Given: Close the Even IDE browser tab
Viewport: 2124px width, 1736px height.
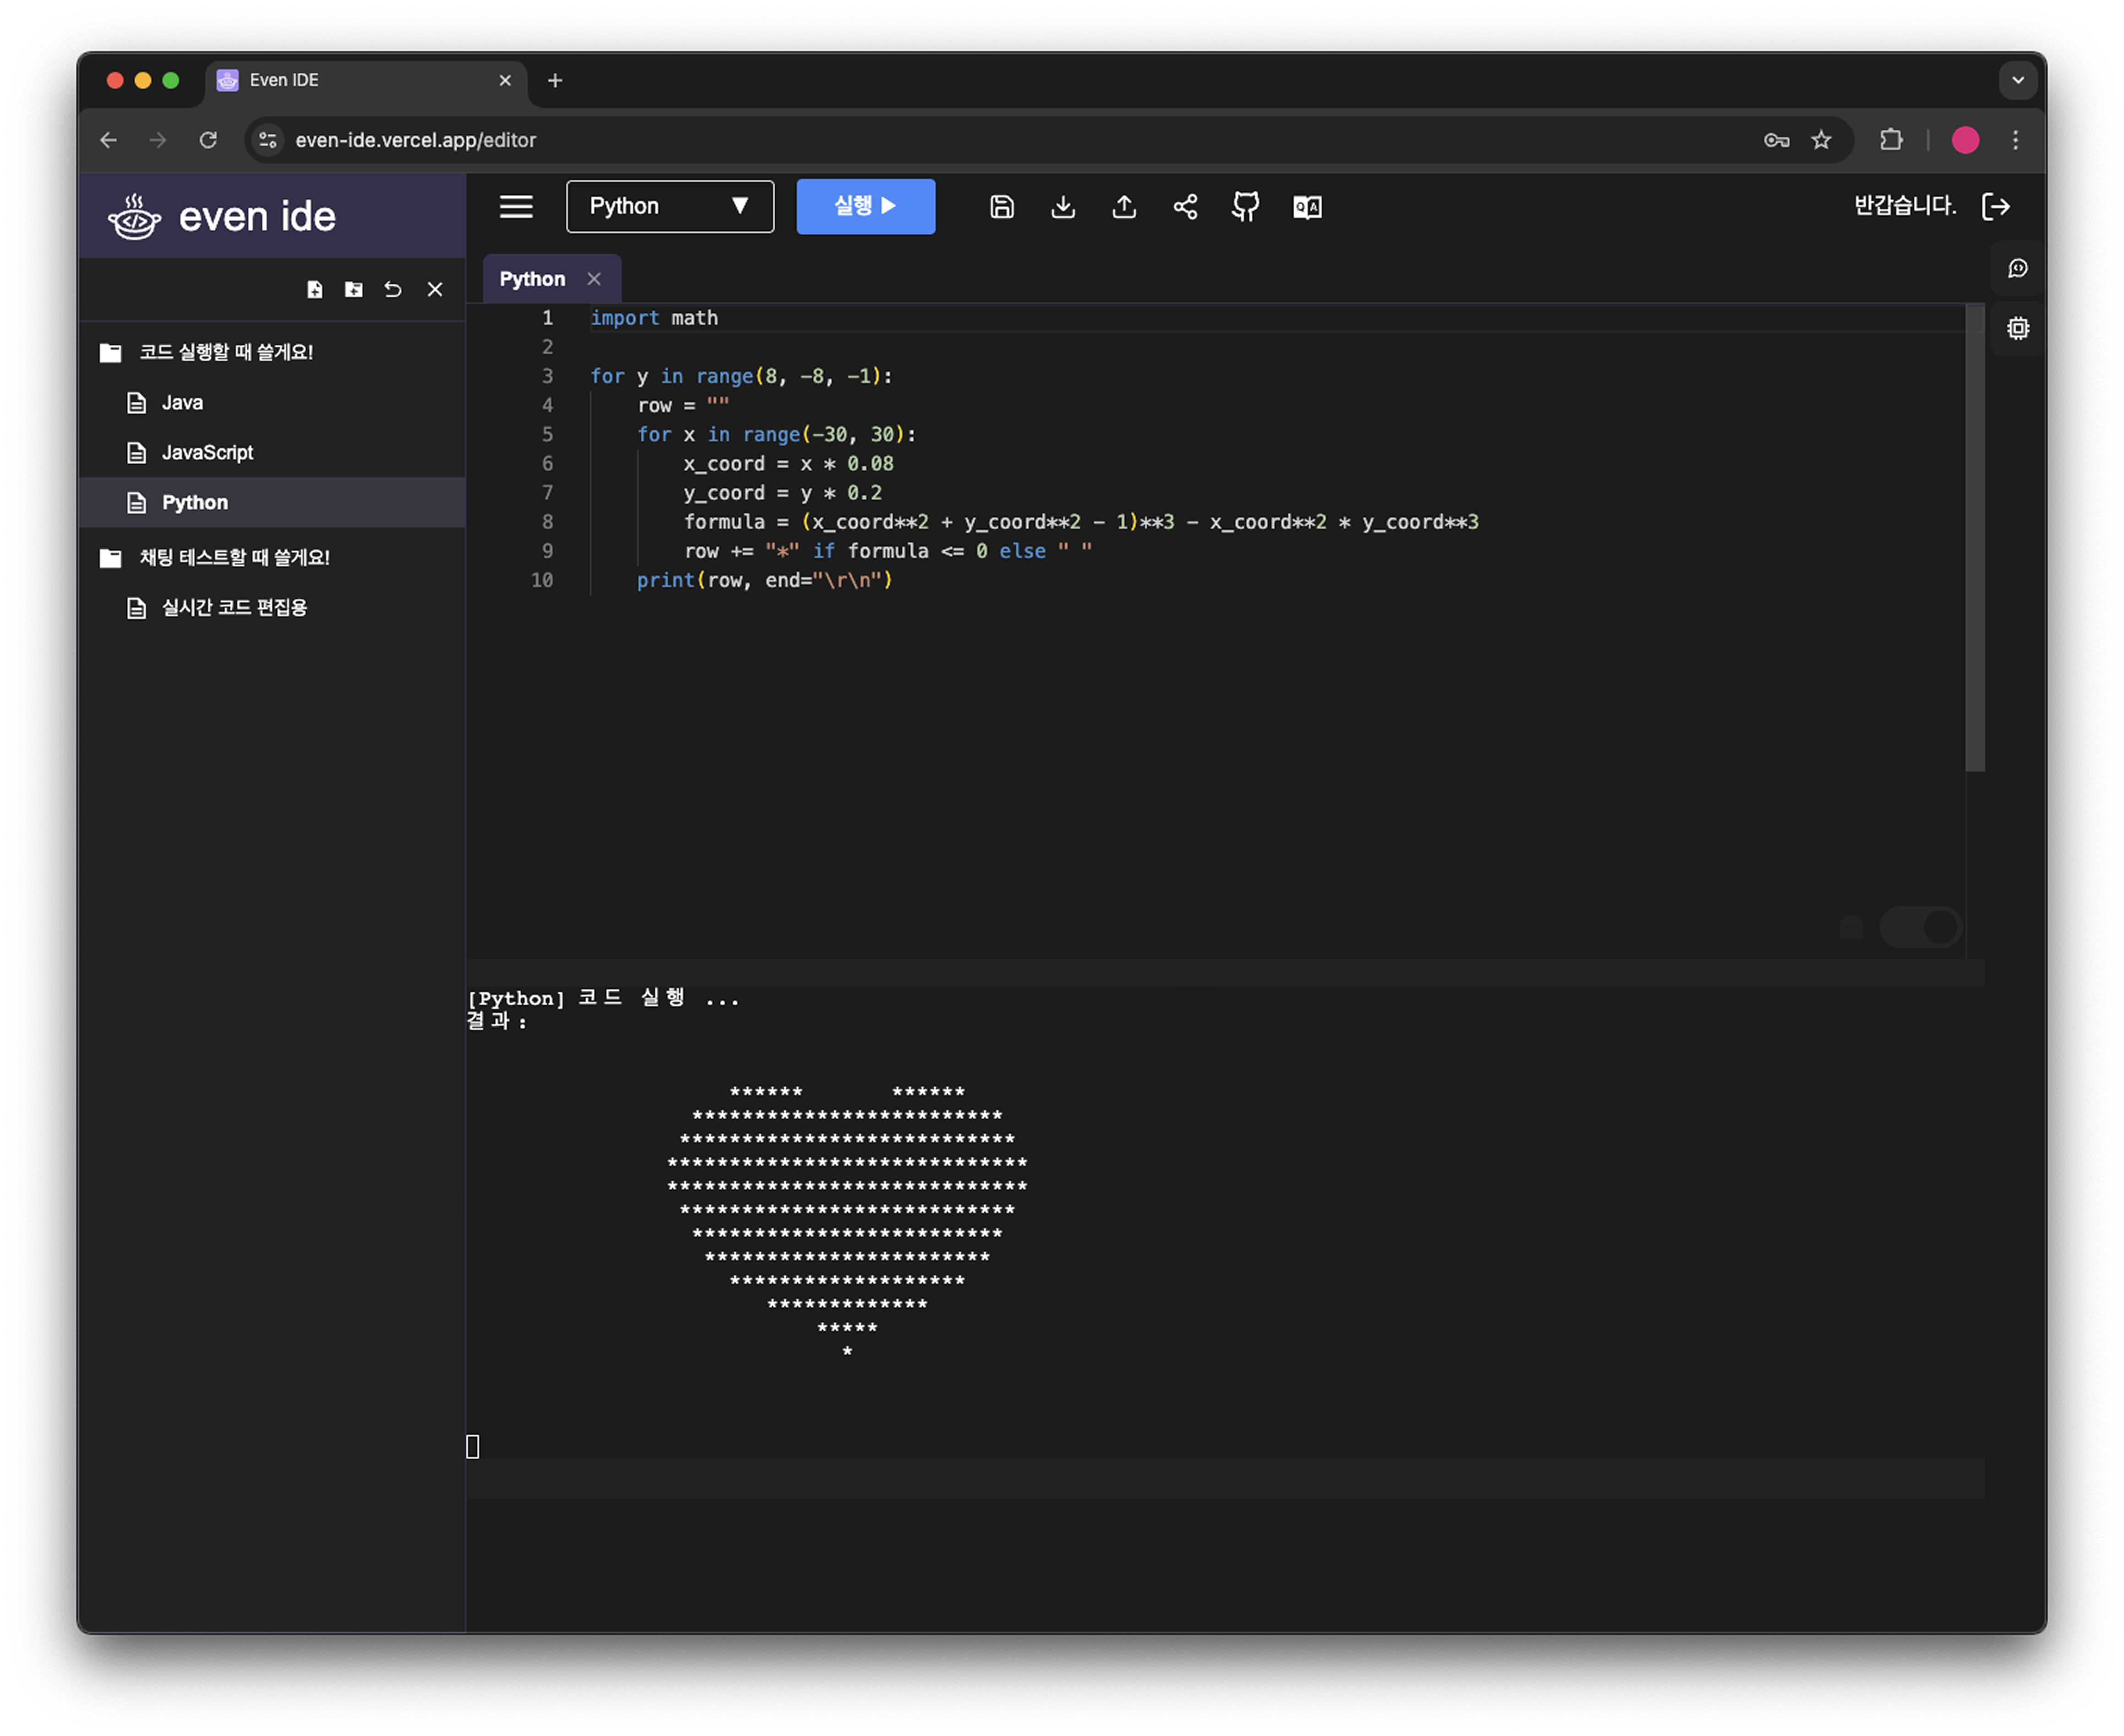Looking at the screenshot, I should coord(505,80).
